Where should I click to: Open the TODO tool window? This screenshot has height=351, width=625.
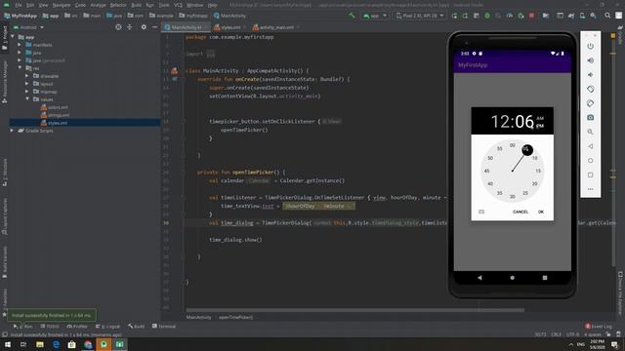tap(50, 327)
